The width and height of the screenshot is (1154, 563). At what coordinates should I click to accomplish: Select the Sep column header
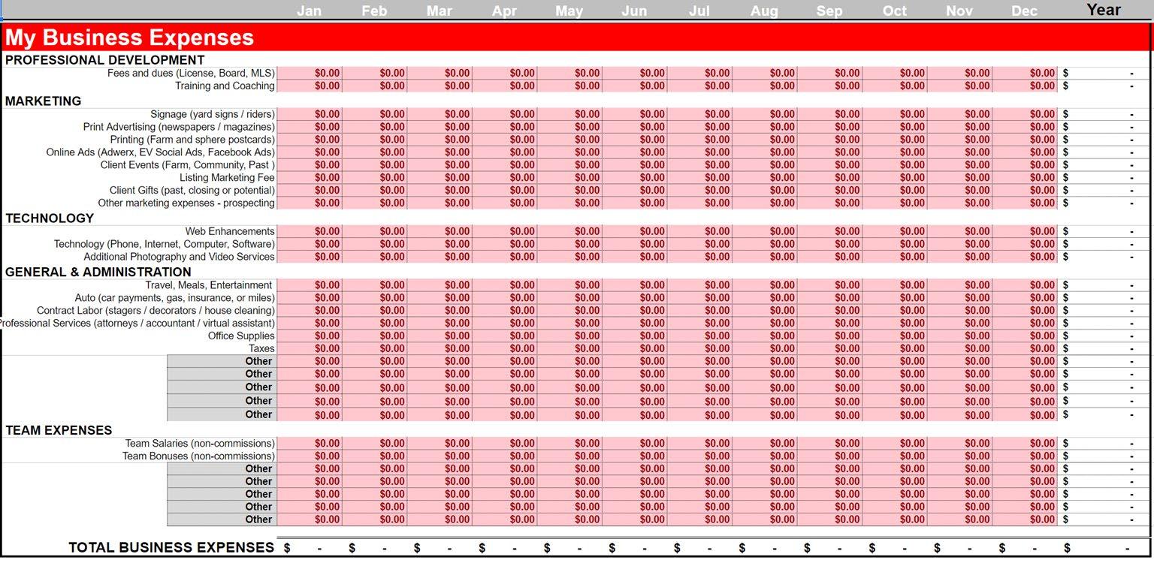[x=829, y=11]
